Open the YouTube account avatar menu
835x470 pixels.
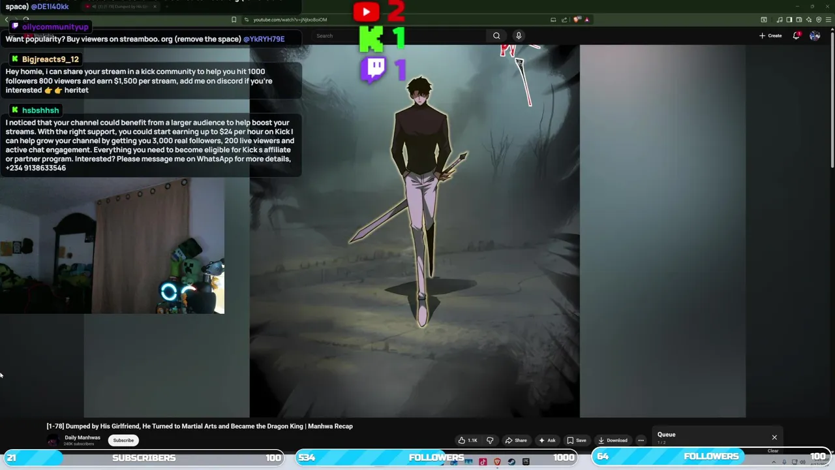pyautogui.click(x=815, y=36)
